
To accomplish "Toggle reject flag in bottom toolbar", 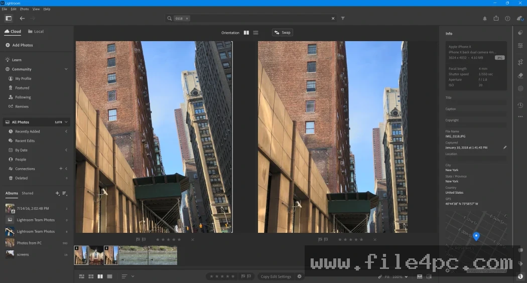I will pos(249,276).
